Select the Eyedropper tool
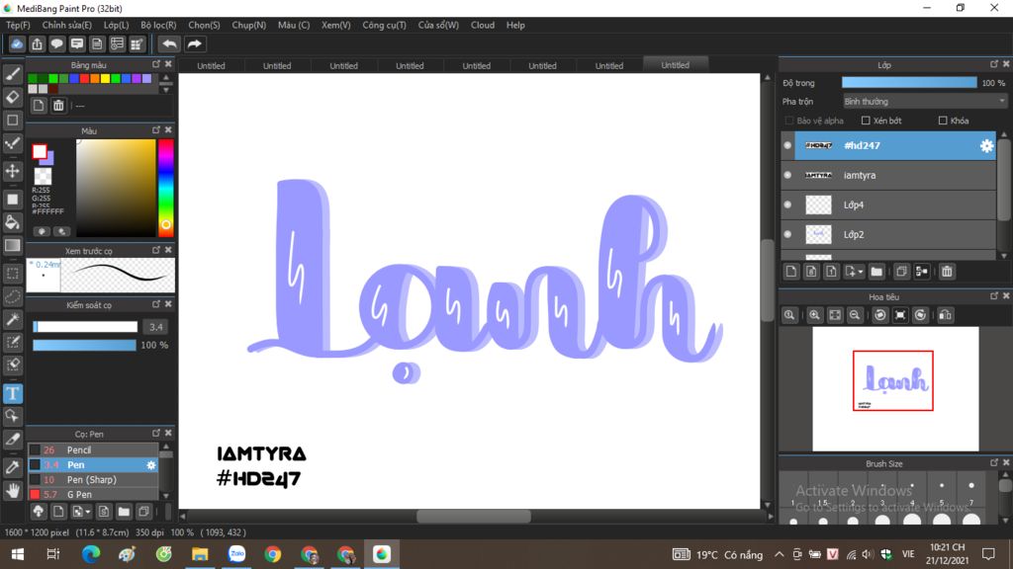Screen dimensions: 1013x569 (x=12, y=467)
